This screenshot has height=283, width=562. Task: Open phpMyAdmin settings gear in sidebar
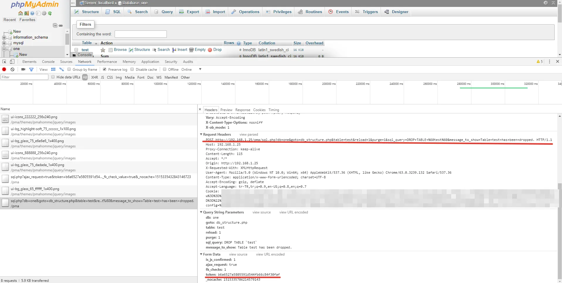pos(44,13)
